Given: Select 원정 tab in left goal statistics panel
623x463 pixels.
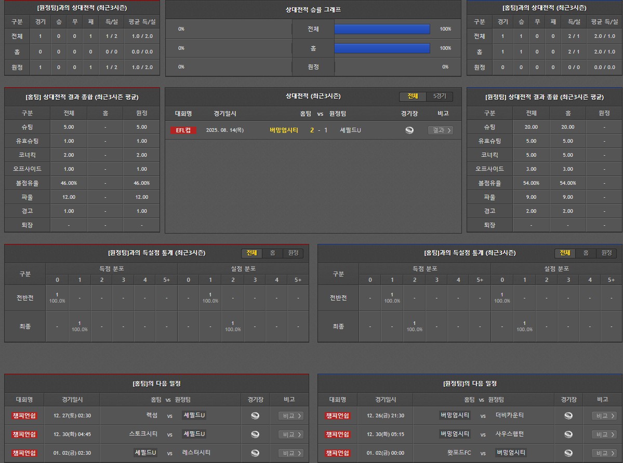Looking at the screenshot, I should (293, 253).
